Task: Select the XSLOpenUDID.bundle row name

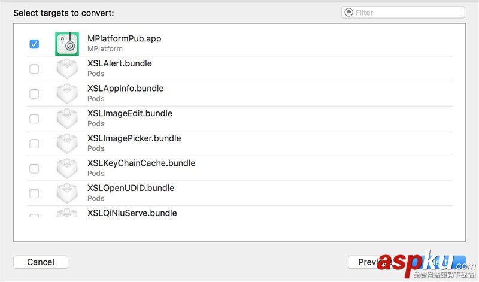Action: click(131, 188)
